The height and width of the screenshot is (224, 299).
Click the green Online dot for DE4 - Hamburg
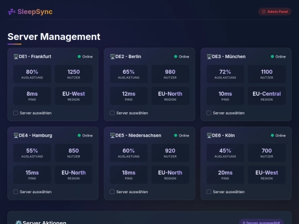(x=79, y=136)
